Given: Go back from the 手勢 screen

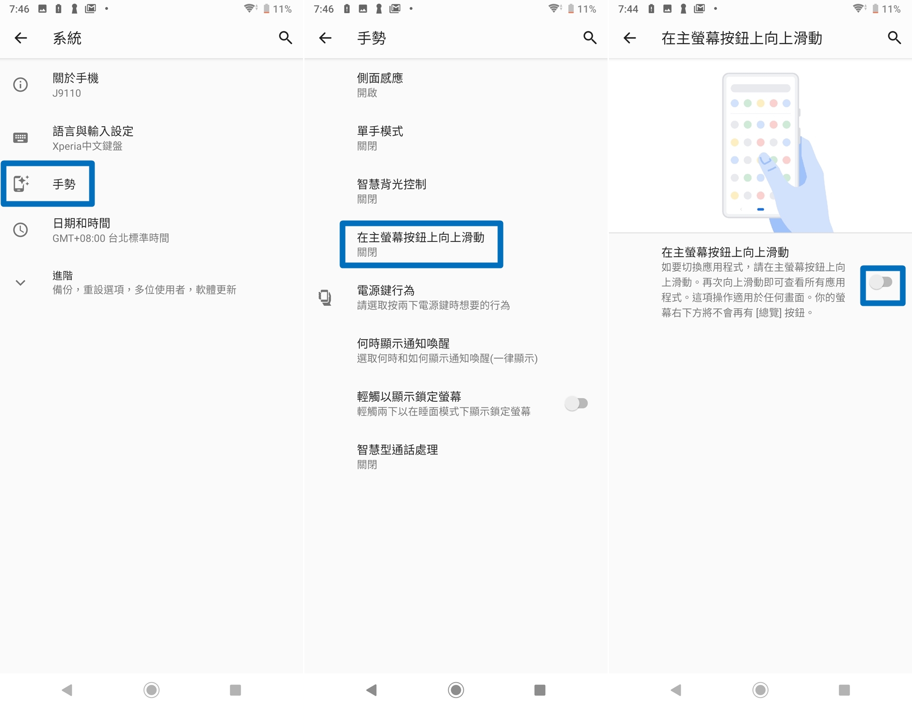Looking at the screenshot, I should [x=325, y=38].
